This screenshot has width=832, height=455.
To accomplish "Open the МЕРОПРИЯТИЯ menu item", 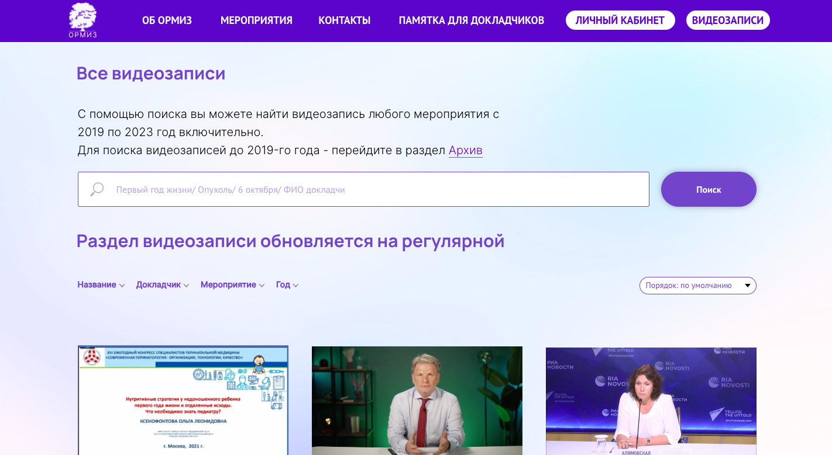I will pyautogui.click(x=256, y=20).
